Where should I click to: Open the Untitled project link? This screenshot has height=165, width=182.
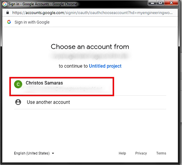tap(105, 66)
